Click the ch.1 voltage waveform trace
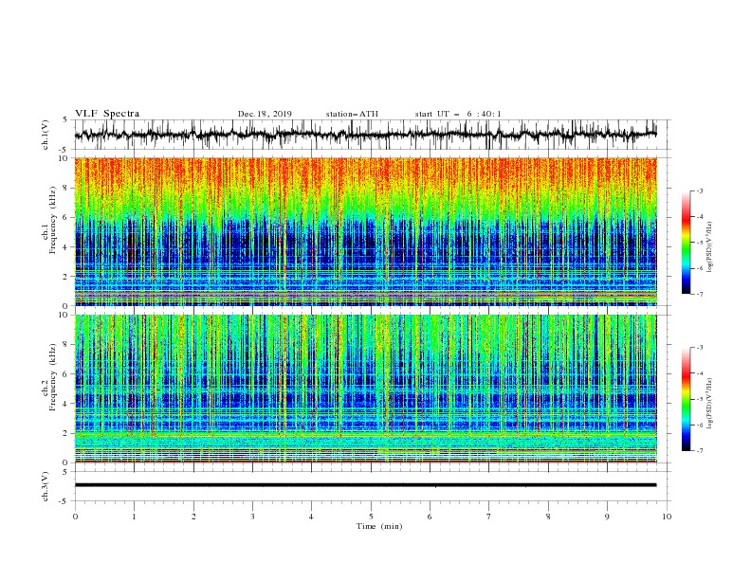 (x=365, y=135)
